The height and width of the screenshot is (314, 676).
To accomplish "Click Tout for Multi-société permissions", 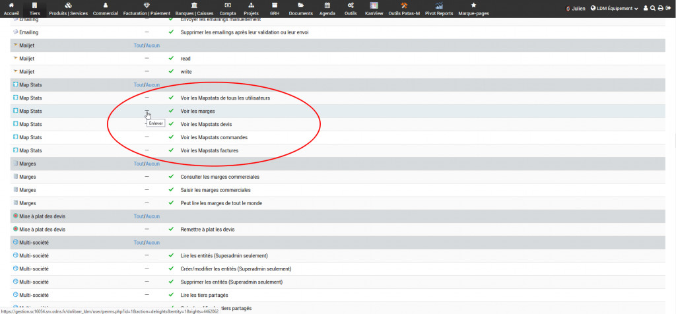I will pyautogui.click(x=139, y=243).
